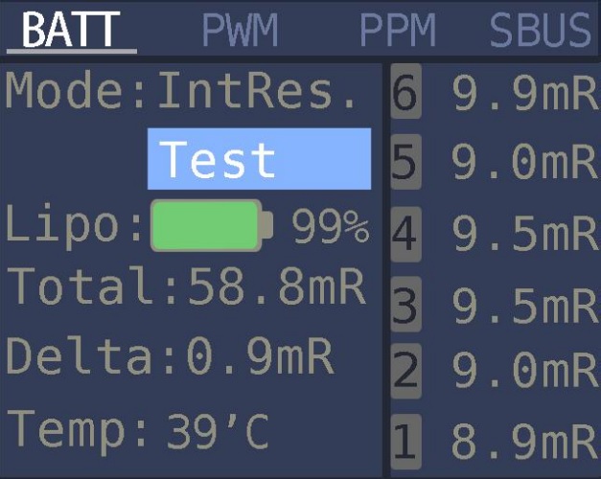Open the PWM tab
The image size is (601, 479).
coord(240,31)
